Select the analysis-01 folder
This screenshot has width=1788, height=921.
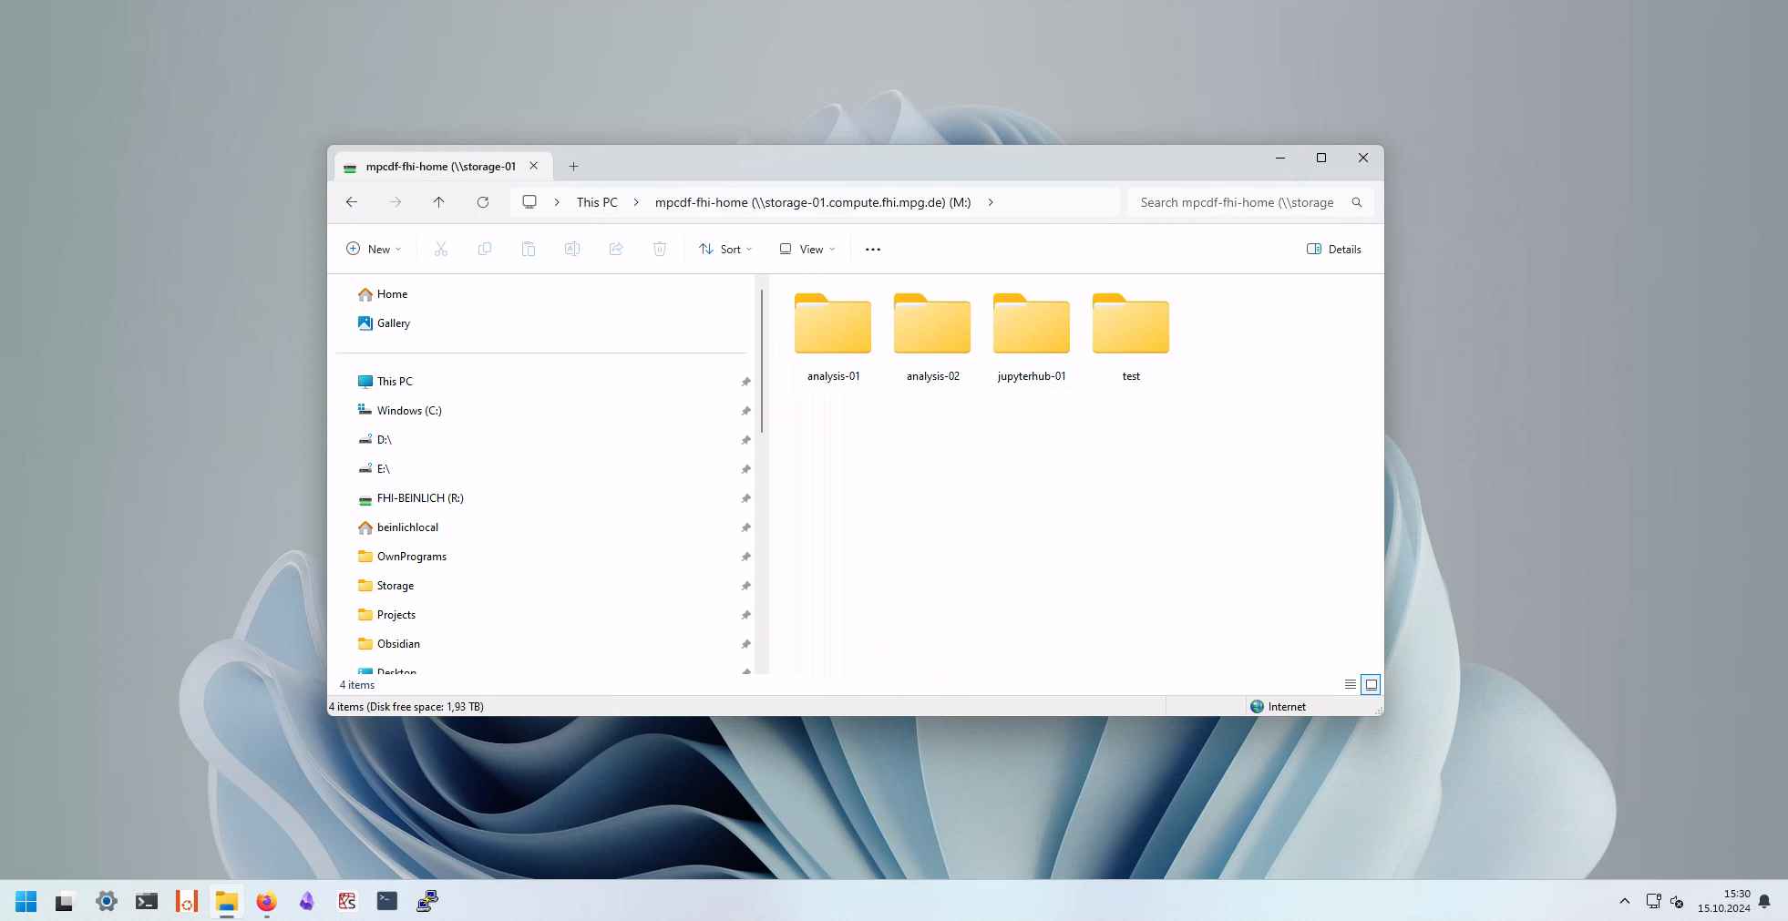coord(833,337)
